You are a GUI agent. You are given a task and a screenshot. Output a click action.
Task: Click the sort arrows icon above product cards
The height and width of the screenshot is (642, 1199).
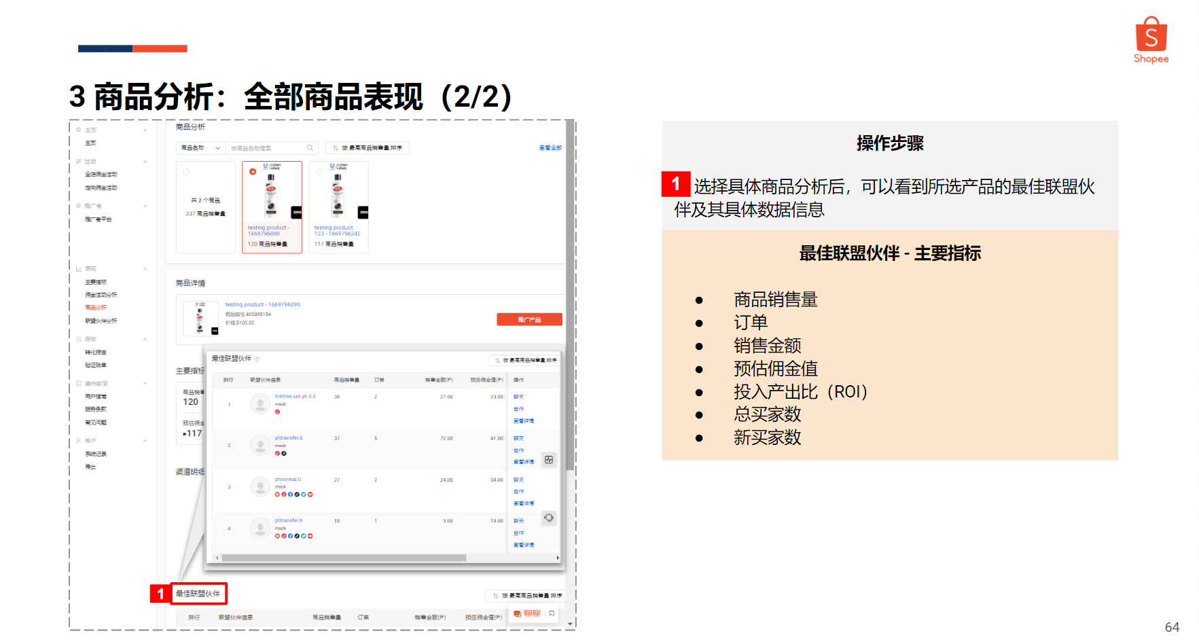(x=335, y=148)
